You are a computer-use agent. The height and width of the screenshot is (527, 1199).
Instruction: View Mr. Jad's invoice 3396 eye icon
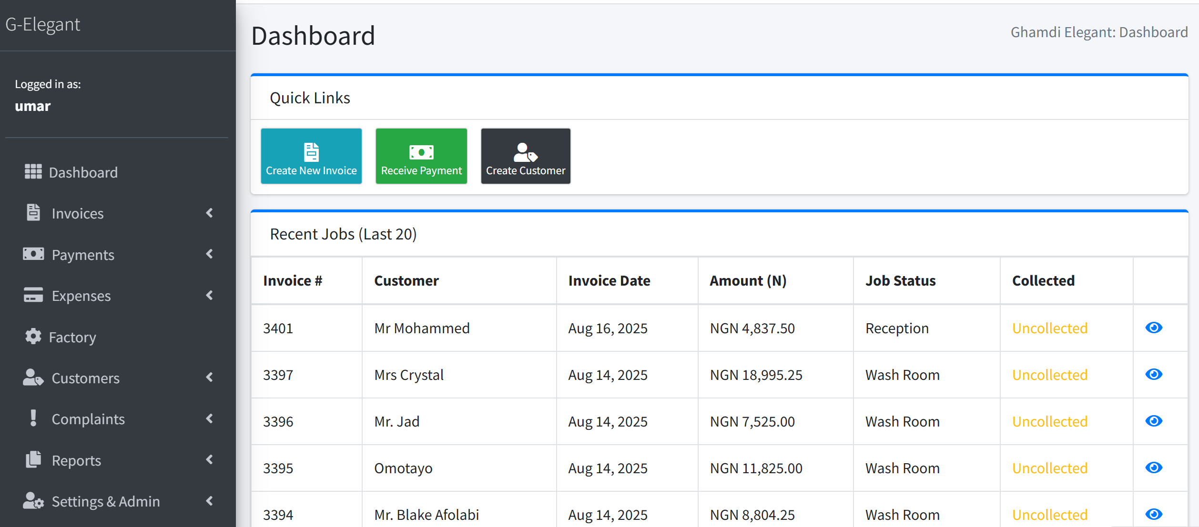click(x=1153, y=421)
